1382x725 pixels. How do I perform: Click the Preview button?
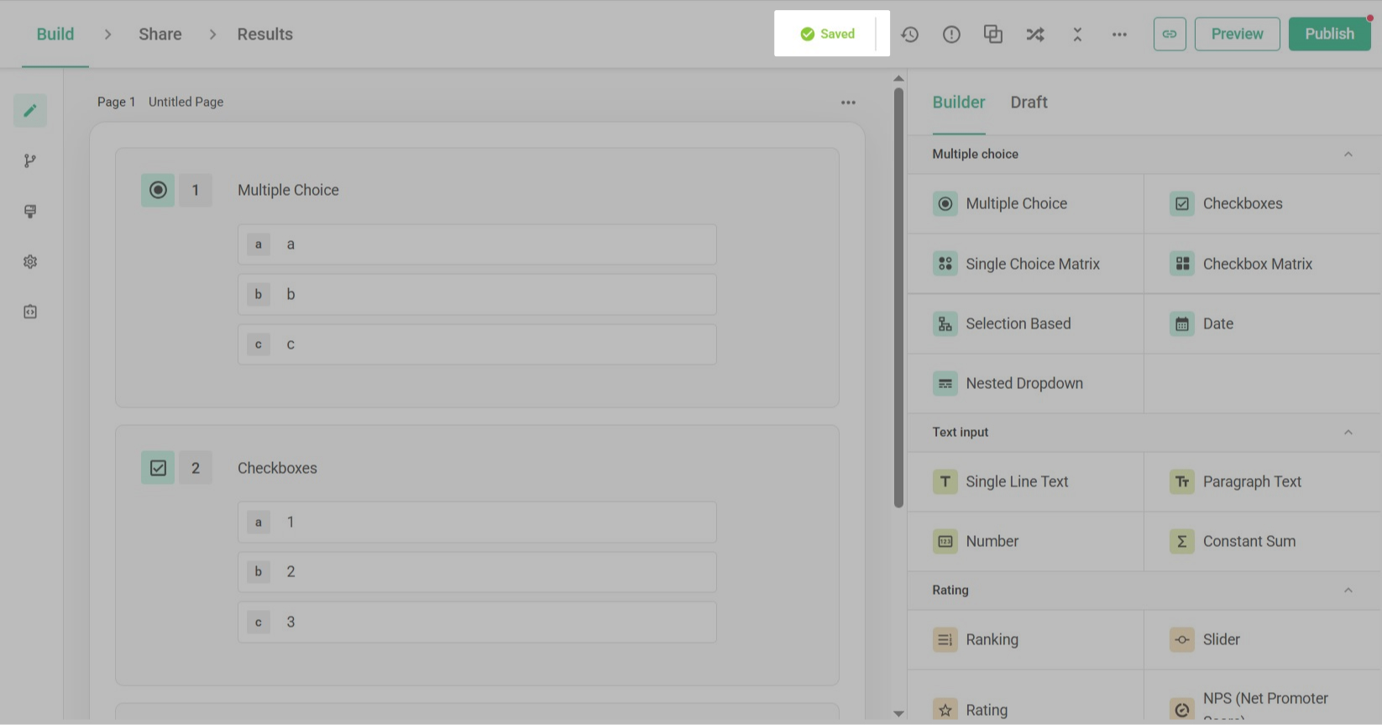click(1237, 34)
